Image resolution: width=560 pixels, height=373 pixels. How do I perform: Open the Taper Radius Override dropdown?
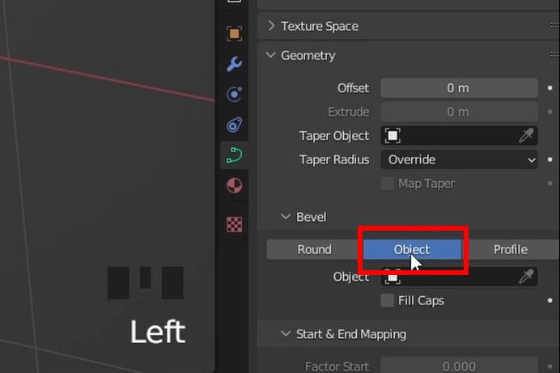(460, 159)
